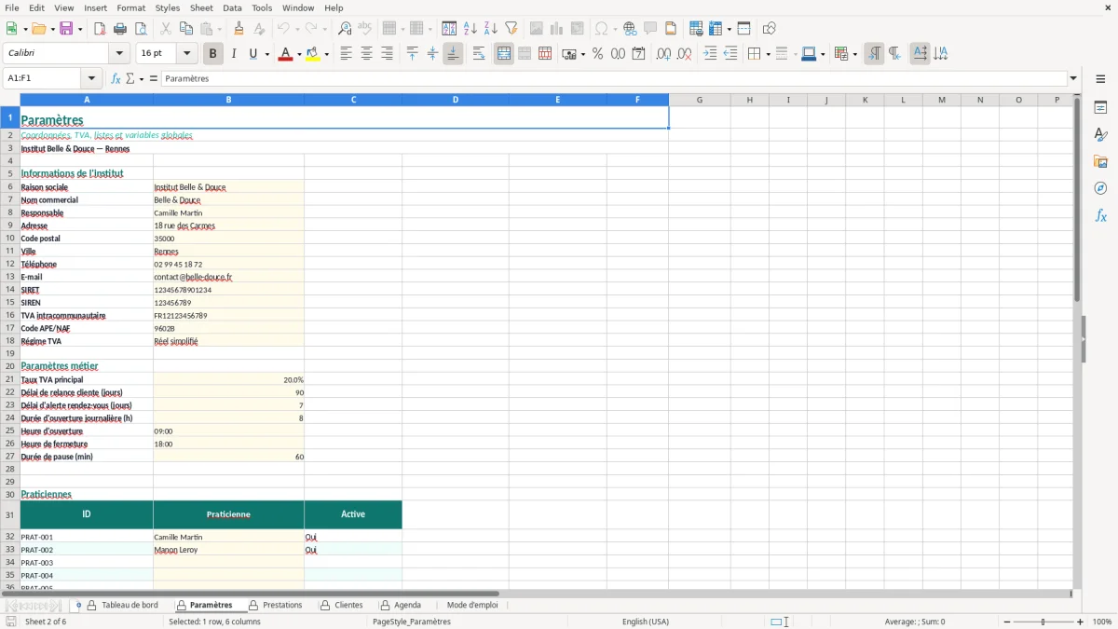Image resolution: width=1118 pixels, height=629 pixels.
Task: Toggle Left-To-Right paragraph direction
Action: click(874, 54)
